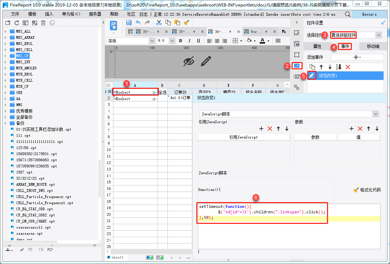Open the 选择控件 widget dropdown
Screen dimensions: 390x264
378,35
